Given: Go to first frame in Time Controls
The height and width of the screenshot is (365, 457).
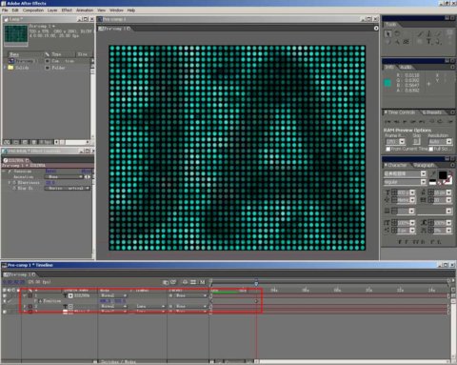Looking at the screenshot, I should click(x=387, y=121).
